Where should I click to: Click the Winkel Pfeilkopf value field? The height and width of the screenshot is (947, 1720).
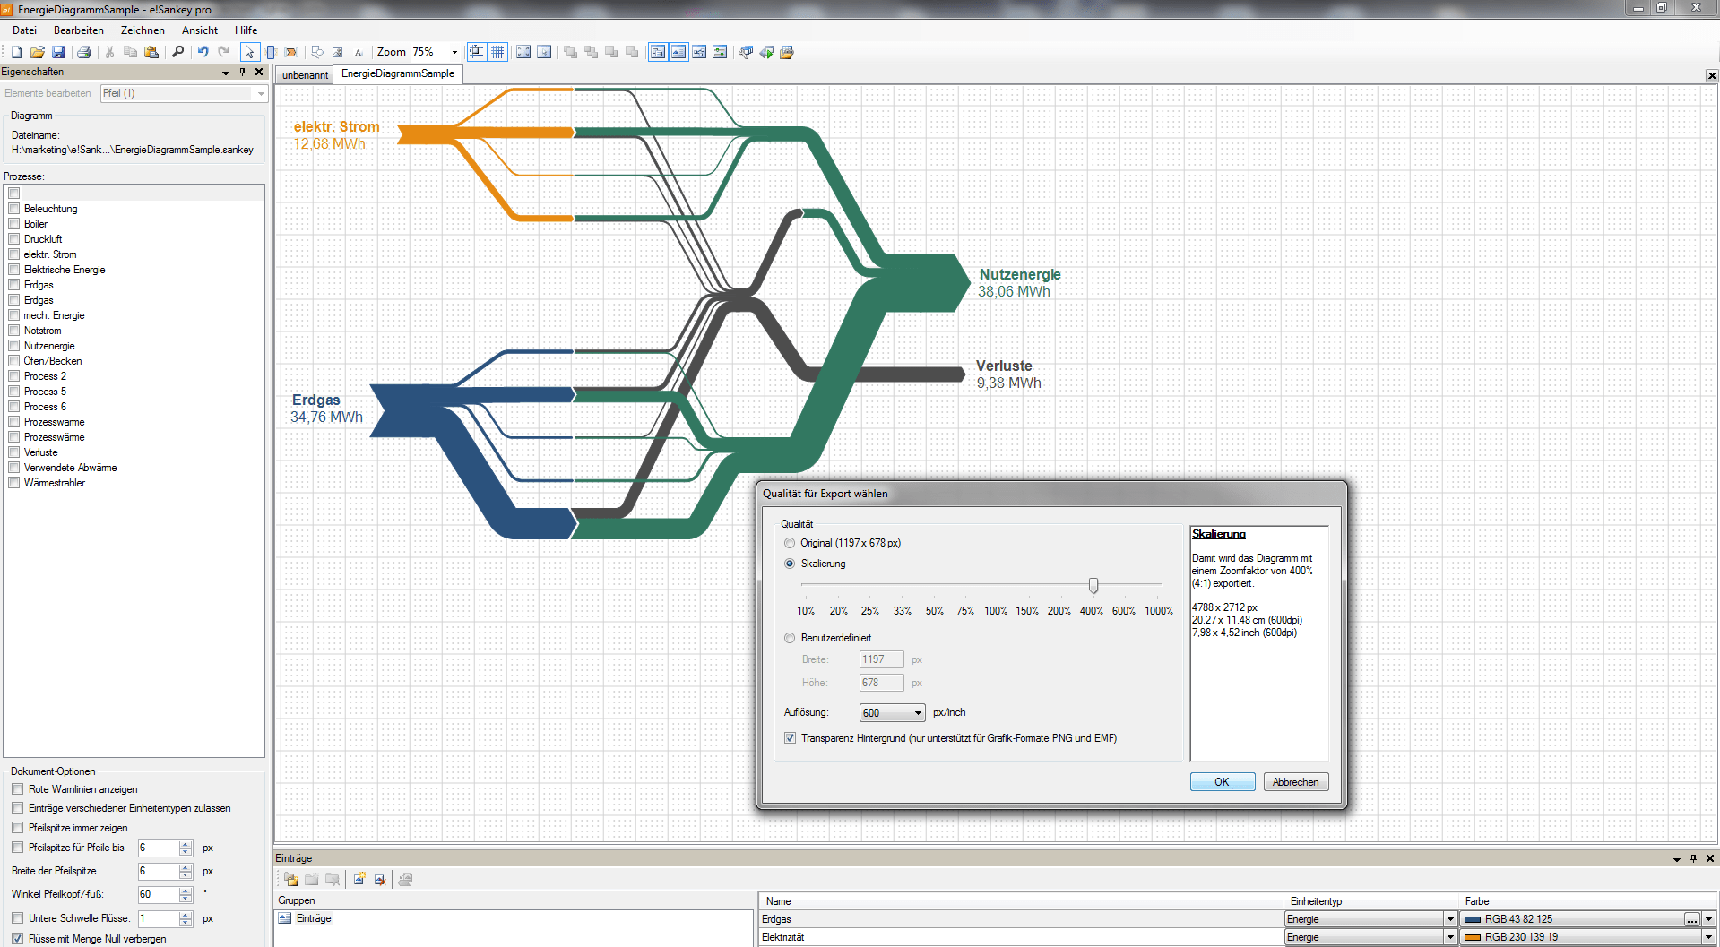(x=159, y=894)
